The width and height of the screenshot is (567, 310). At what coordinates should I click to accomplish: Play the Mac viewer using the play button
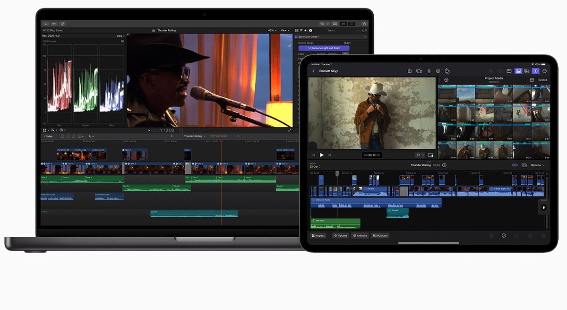(x=149, y=130)
